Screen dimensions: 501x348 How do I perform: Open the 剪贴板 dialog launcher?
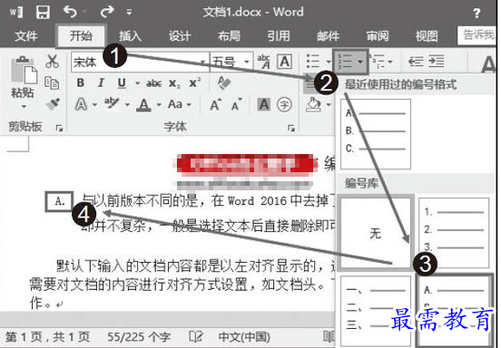click(59, 128)
